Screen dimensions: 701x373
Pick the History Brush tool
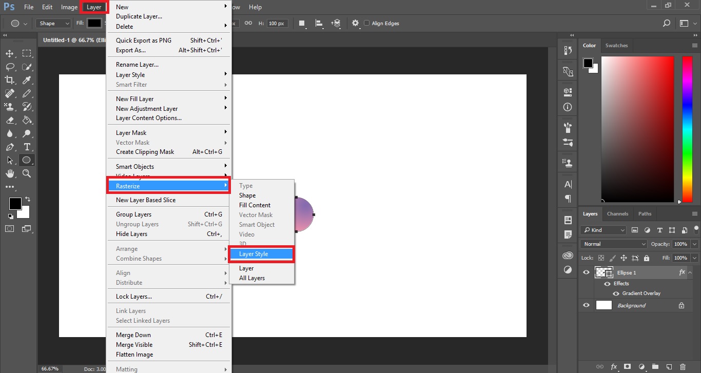point(27,107)
